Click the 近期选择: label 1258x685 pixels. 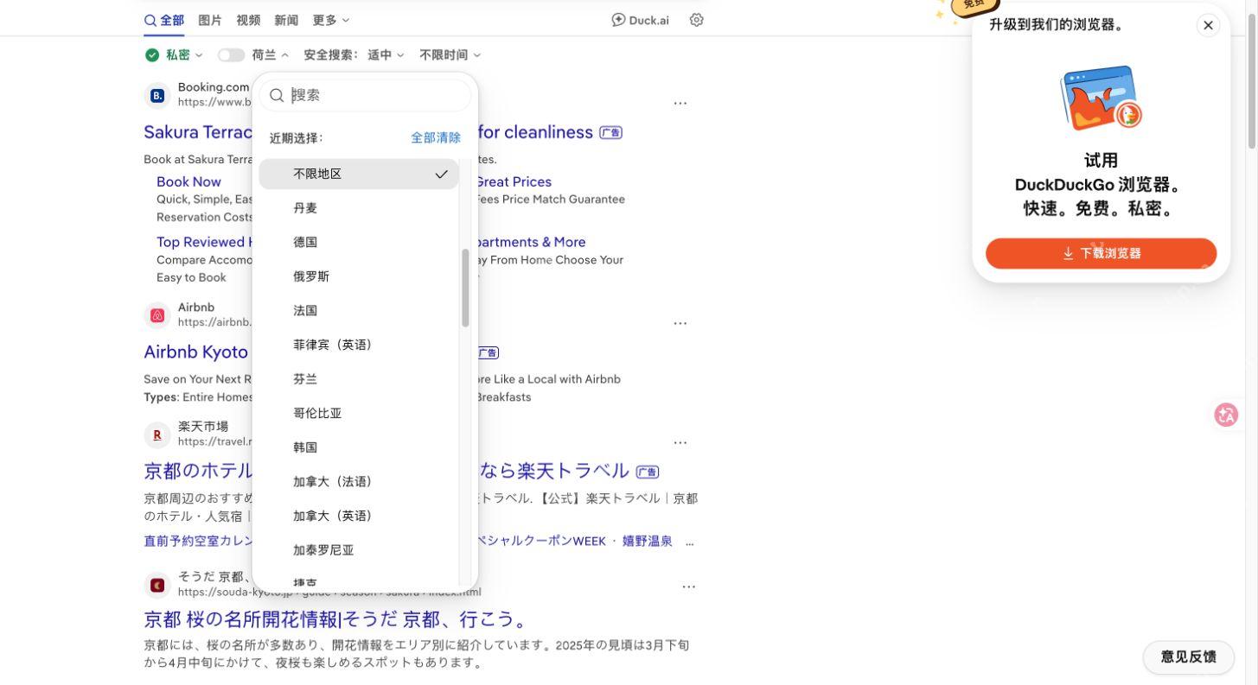click(x=297, y=137)
